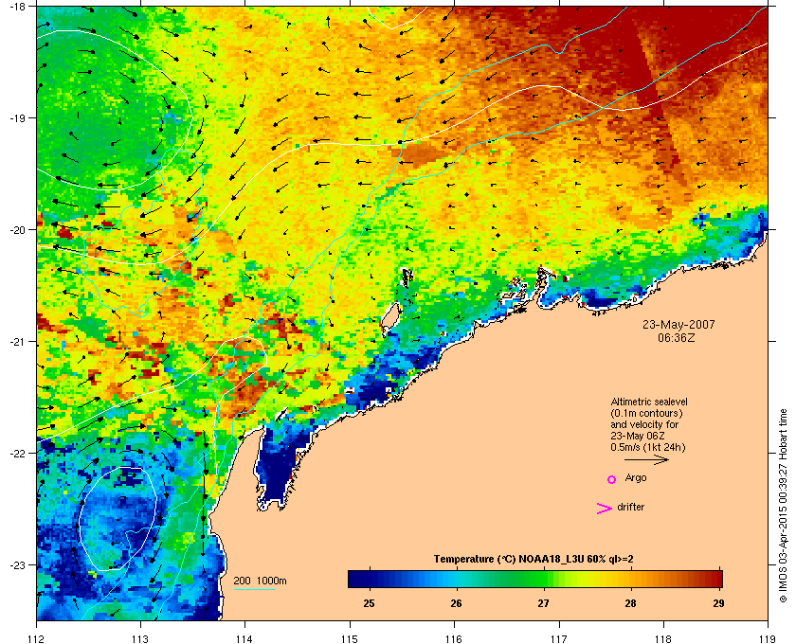The height and width of the screenshot is (644, 796).
Task: Click the 'Argo' legend label
Action: click(636, 478)
